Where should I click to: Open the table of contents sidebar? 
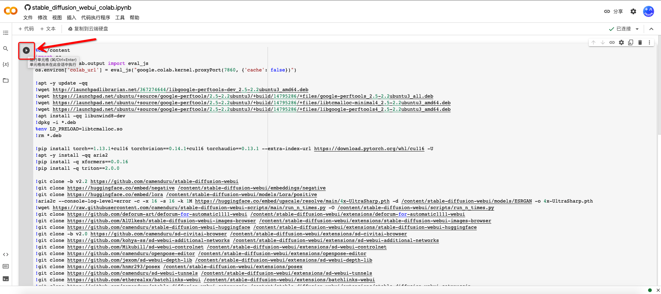(6, 33)
